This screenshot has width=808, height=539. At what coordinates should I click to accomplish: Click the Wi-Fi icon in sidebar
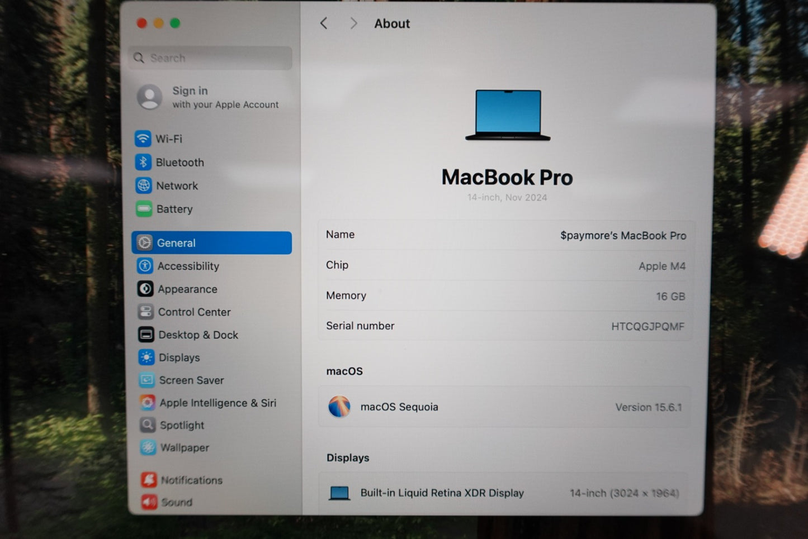(143, 139)
